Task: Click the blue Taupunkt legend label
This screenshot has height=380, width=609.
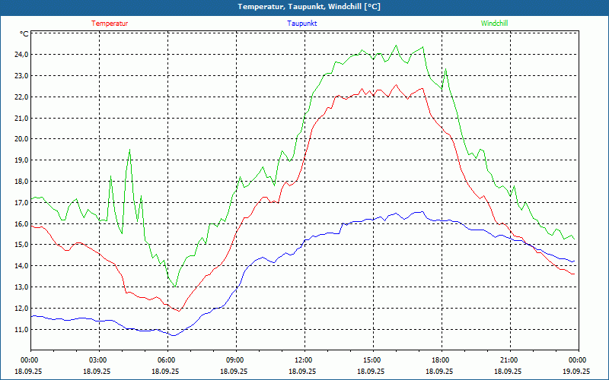Action: 302,24
